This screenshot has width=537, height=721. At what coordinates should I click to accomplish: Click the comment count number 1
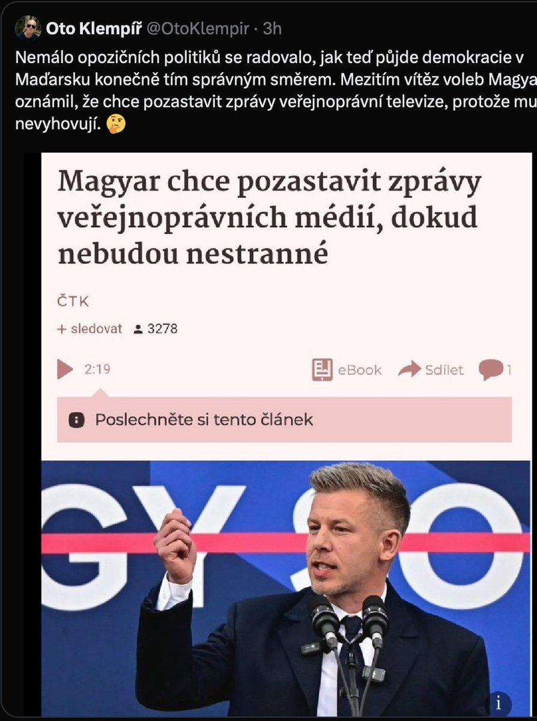coord(509,370)
